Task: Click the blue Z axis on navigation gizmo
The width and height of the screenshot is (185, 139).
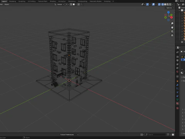Action: (168, 12)
